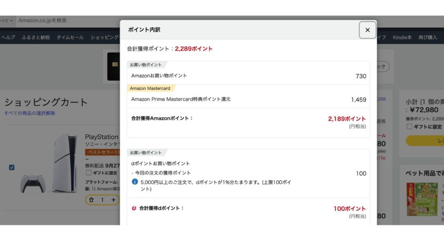Click the dポイントお買い物ポイント heading
The image size is (444, 250).
click(160, 164)
